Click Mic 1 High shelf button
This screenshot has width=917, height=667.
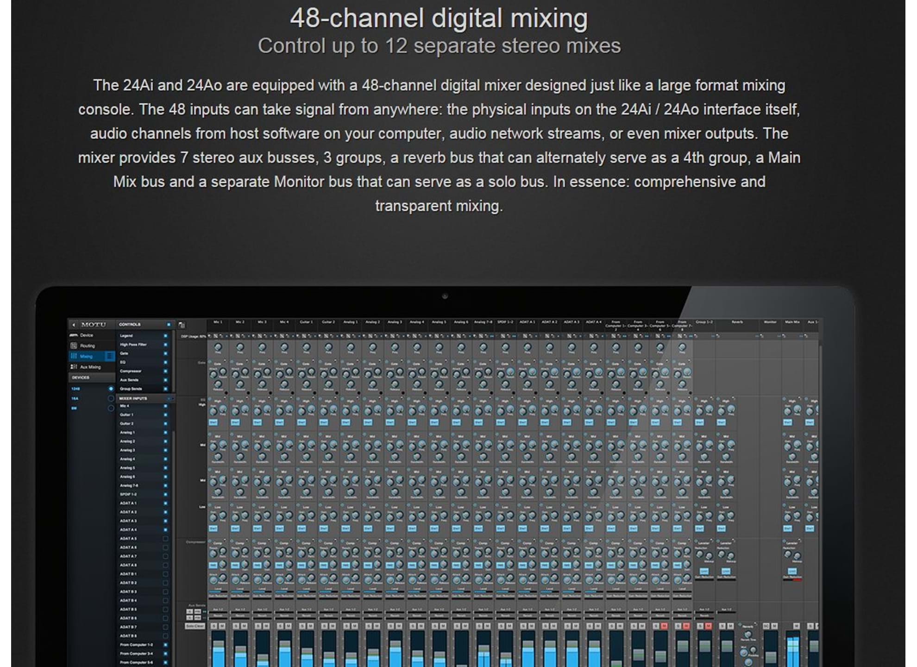click(213, 422)
